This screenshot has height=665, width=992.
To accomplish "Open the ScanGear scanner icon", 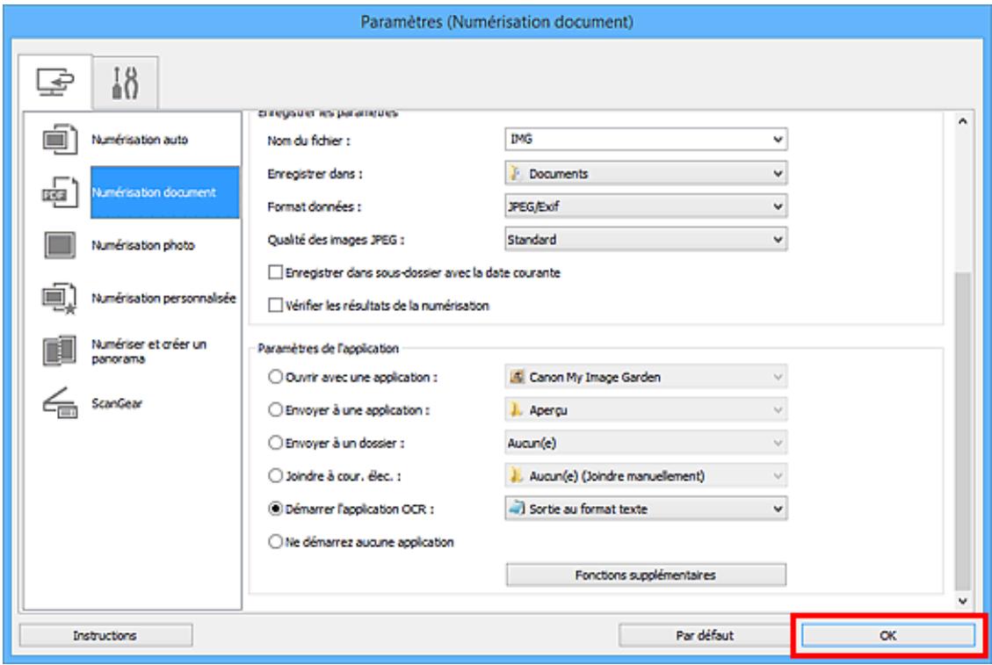I will point(53,406).
